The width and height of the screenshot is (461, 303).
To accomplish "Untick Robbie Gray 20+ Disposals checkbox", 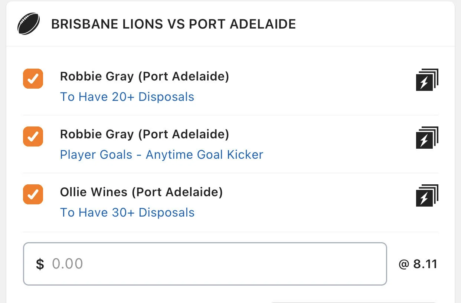I will [x=33, y=79].
